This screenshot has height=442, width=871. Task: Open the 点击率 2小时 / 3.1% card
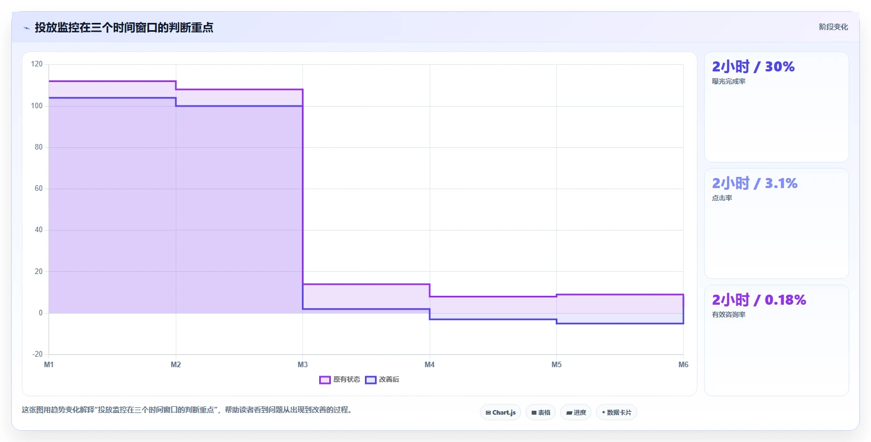click(777, 224)
